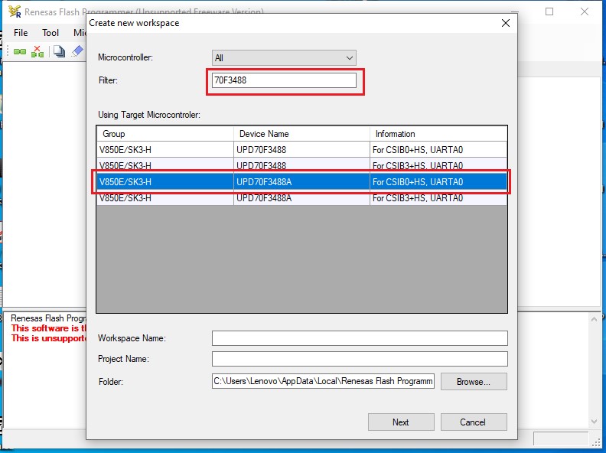
Task: Click the Information column header
Action: (x=438, y=134)
